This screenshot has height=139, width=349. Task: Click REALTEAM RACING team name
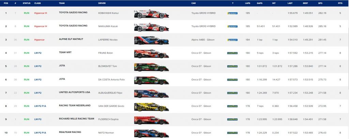coord(70,132)
